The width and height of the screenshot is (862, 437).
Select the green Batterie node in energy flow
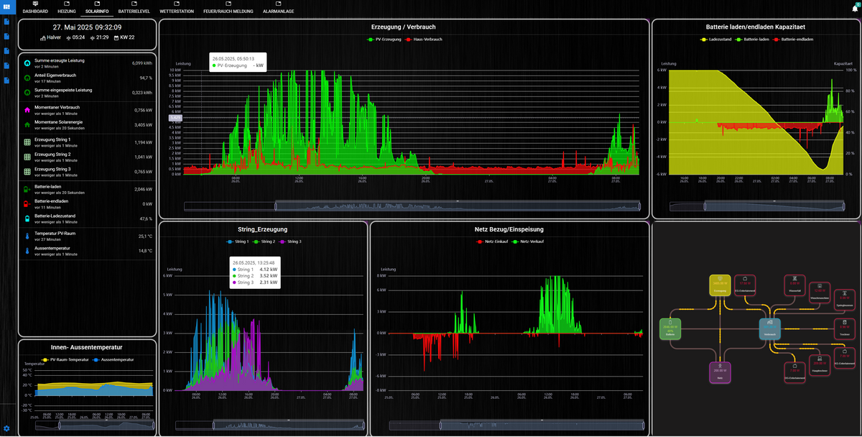670,328
